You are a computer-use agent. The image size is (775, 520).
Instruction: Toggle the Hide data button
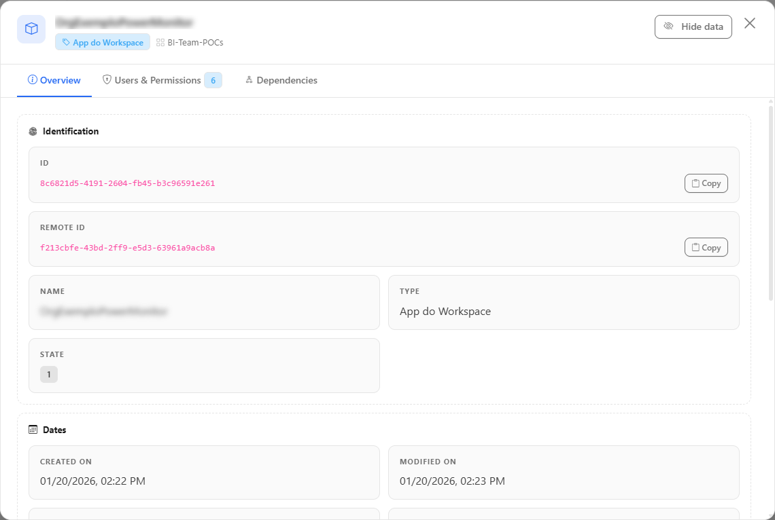(693, 26)
